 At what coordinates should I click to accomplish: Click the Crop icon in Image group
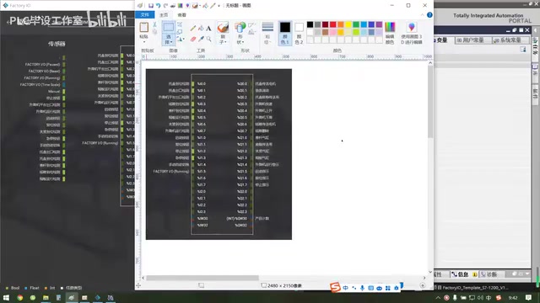coord(180,24)
